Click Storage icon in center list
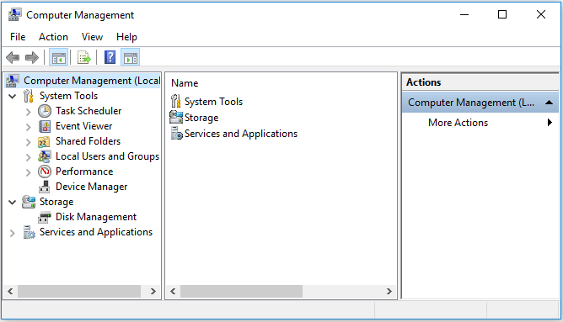 click(x=176, y=117)
